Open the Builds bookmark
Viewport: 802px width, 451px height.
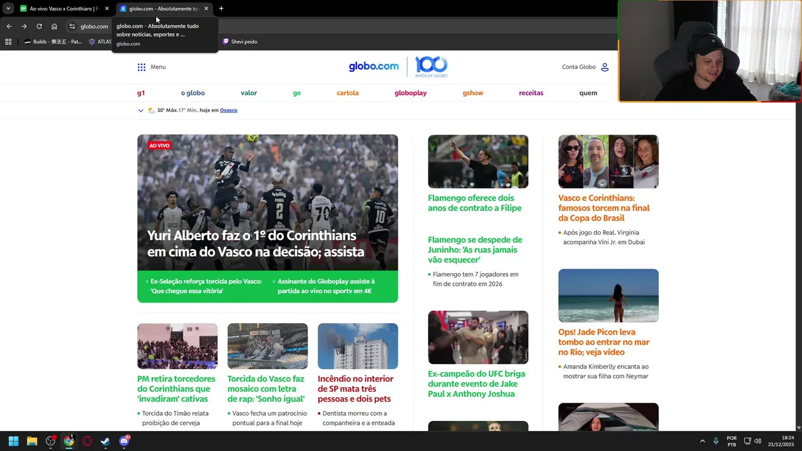(x=53, y=42)
